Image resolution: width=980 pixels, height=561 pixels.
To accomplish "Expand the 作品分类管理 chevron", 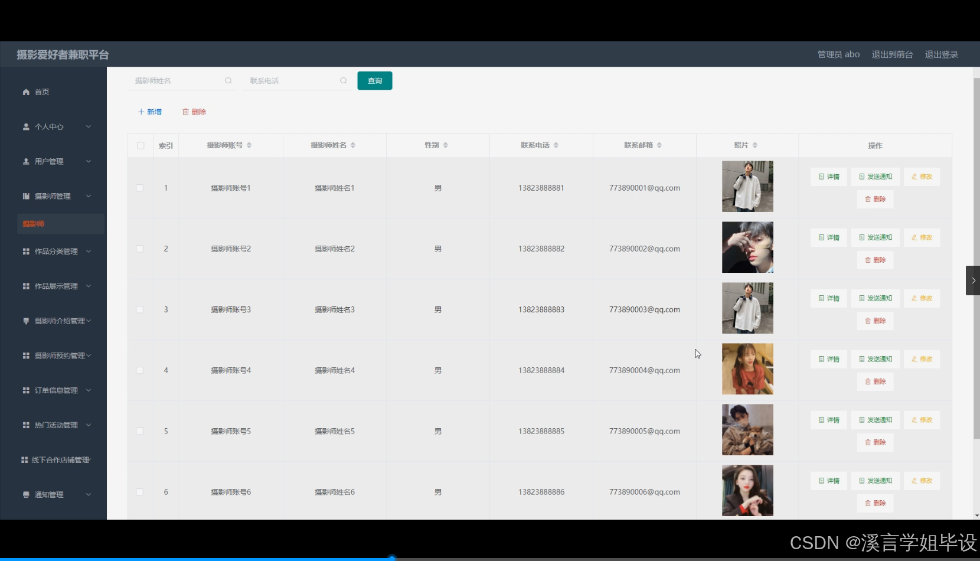I will 89,252.
